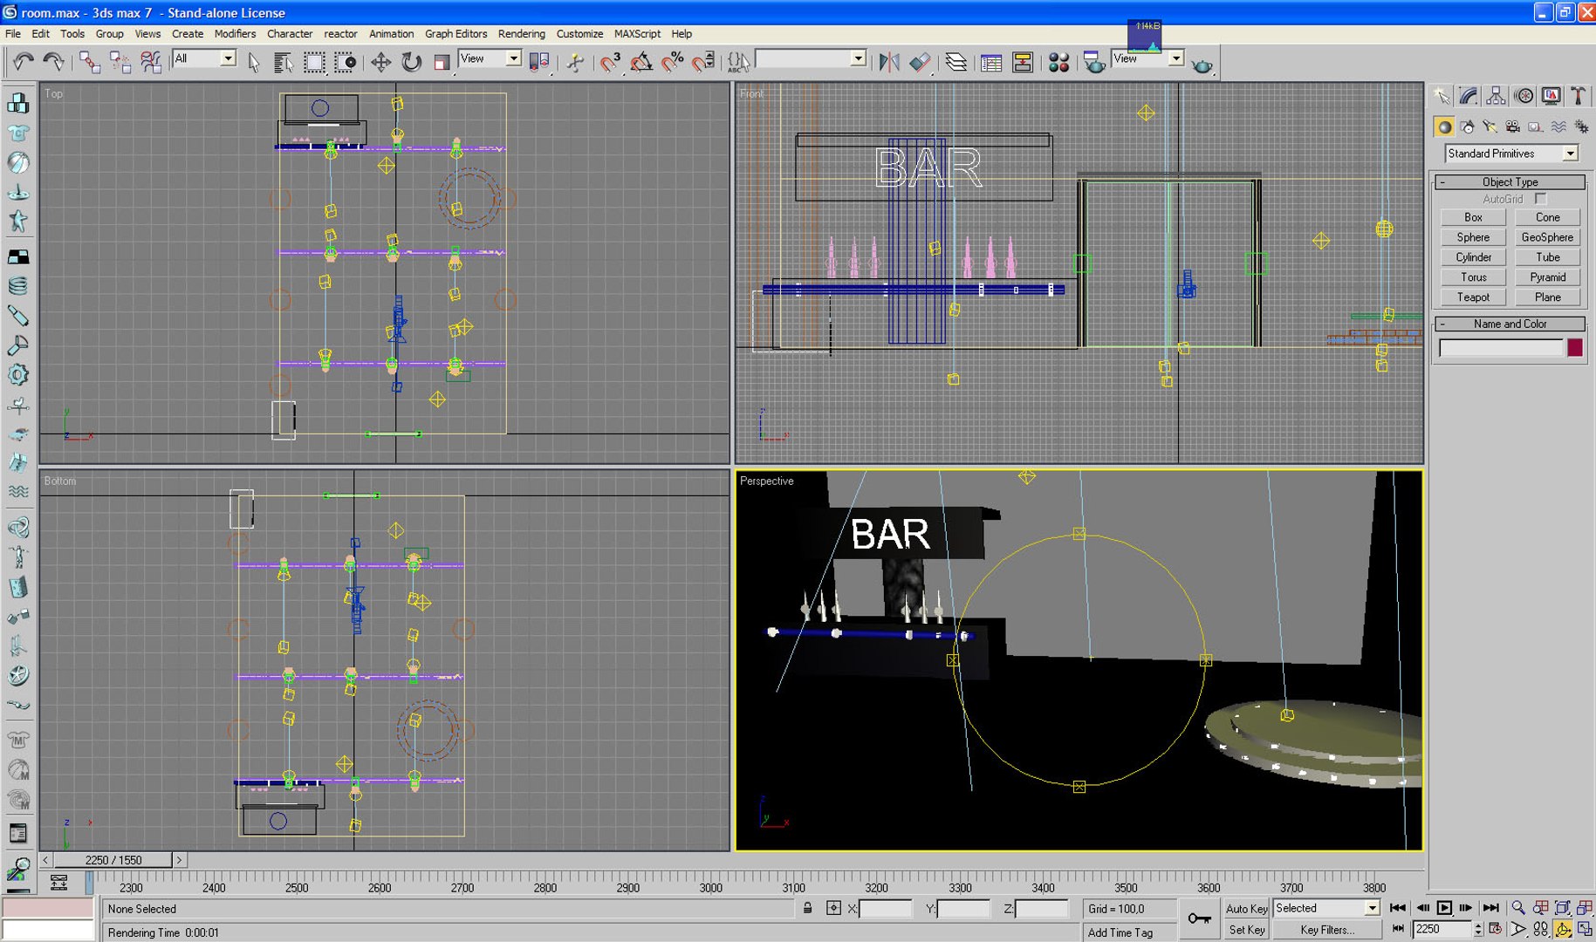Switch to the Hierarchy command panel

tap(1496, 96)
